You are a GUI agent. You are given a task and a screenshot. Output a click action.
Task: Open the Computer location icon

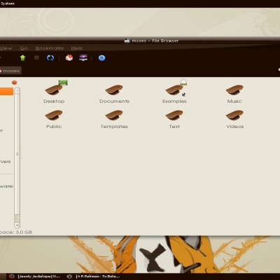tap(83, 57)
